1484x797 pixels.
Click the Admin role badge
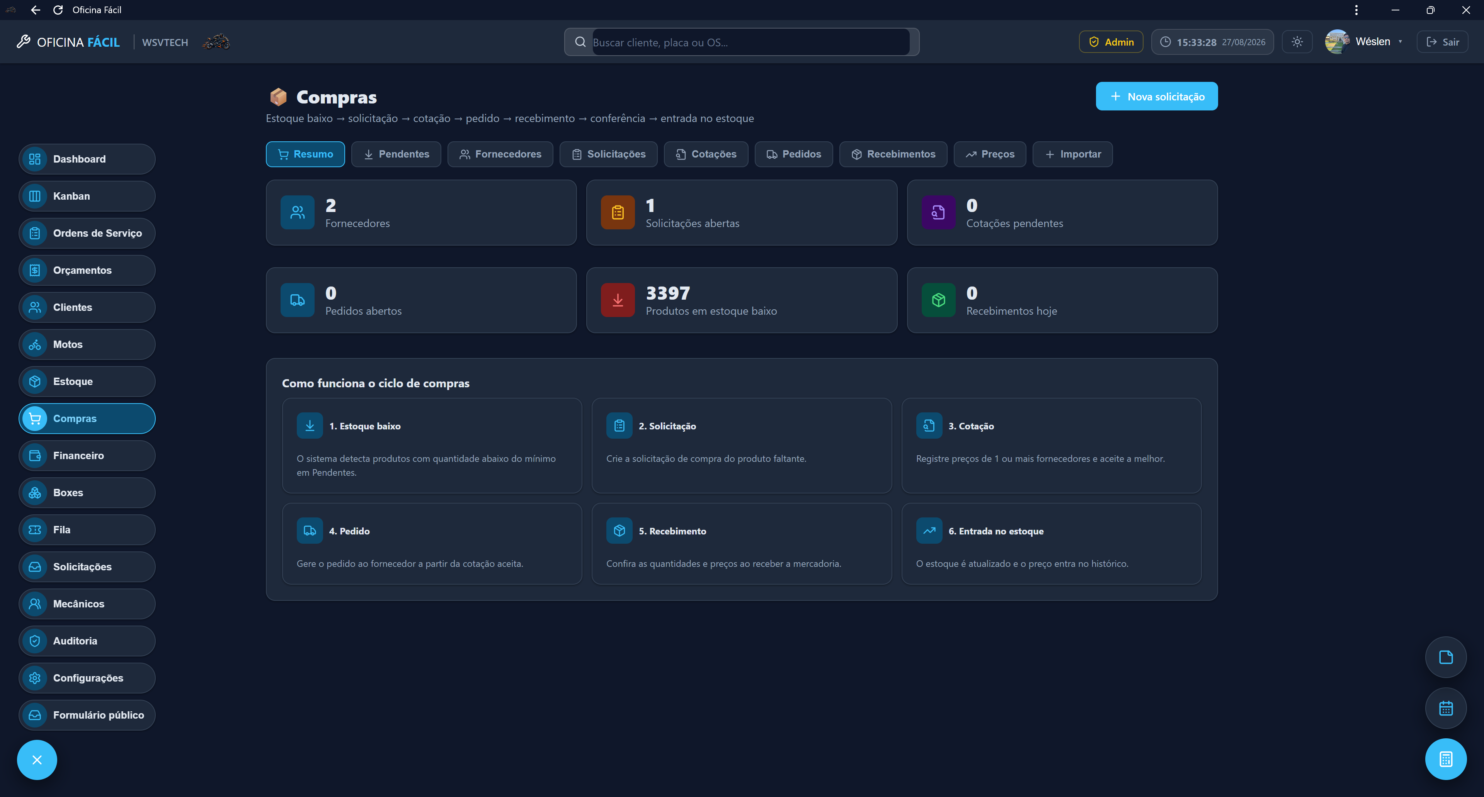click(x=1111, y=42)
